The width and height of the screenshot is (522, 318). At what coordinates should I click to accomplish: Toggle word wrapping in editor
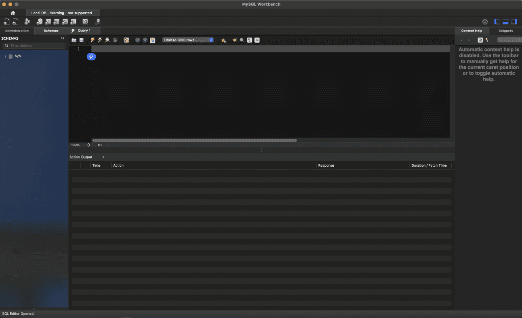(x=257, y=40)
